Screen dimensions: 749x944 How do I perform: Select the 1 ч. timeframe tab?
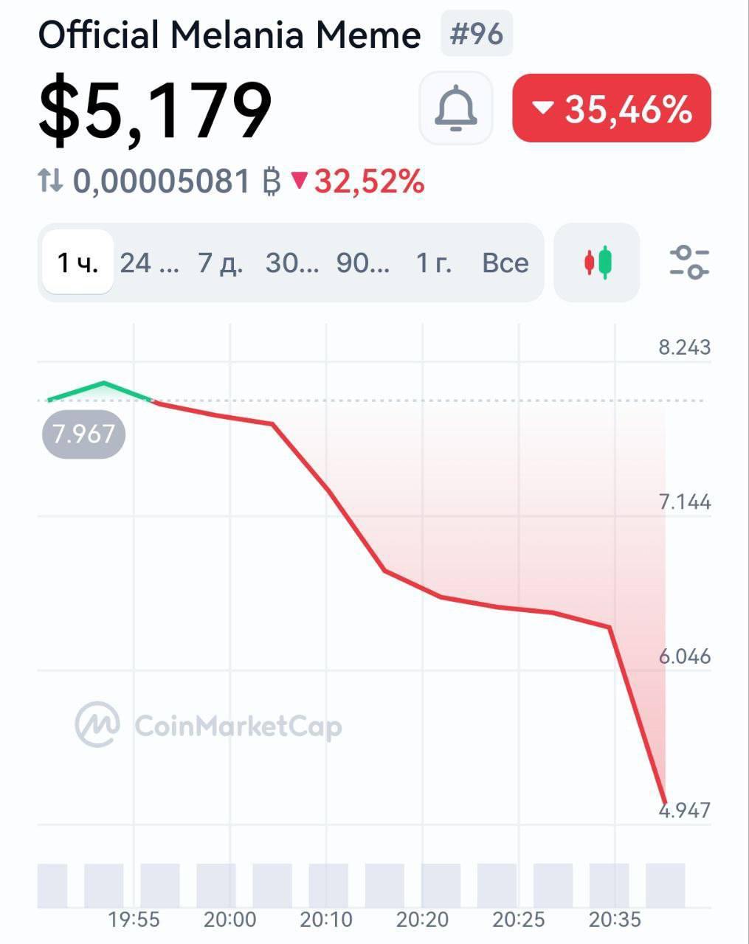(77, 263)
